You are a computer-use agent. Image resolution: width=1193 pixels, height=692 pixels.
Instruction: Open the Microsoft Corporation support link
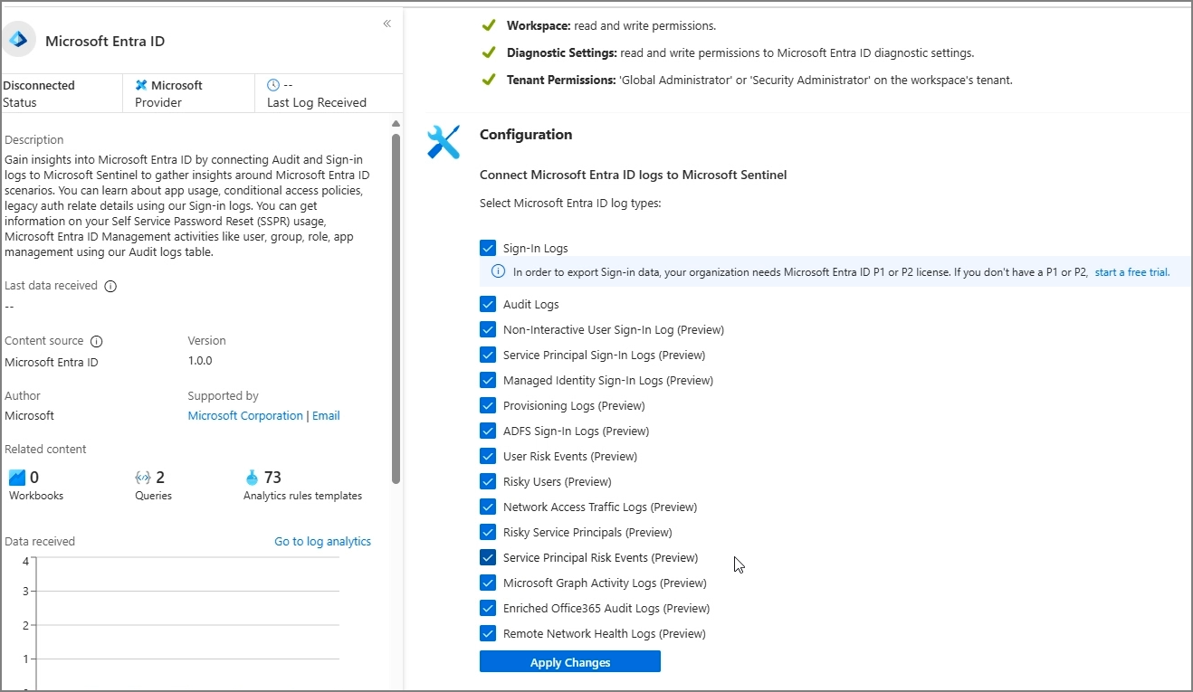[245, 416]
